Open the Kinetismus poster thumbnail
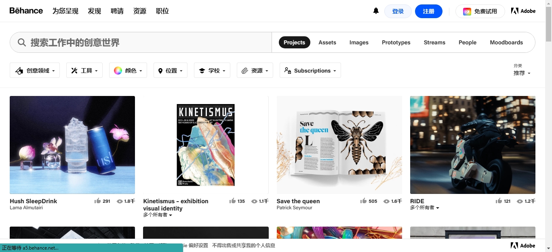This screenshot has height=252, width=552. [x=206, y=145]
